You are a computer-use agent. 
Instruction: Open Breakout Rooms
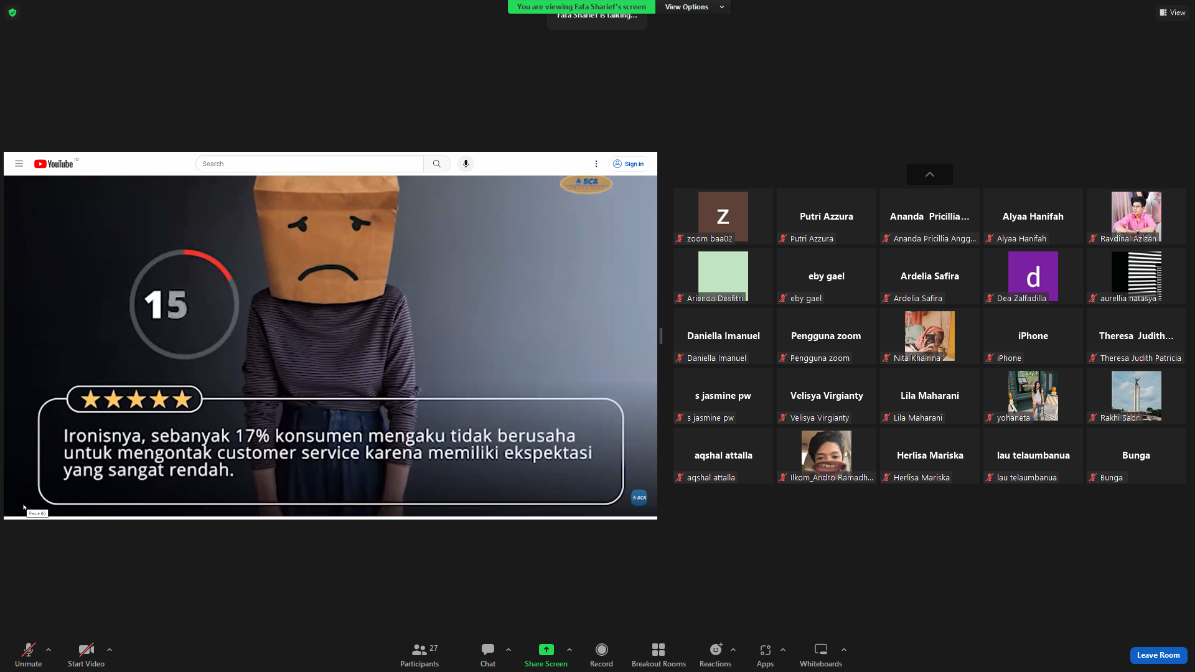[658, 655]
